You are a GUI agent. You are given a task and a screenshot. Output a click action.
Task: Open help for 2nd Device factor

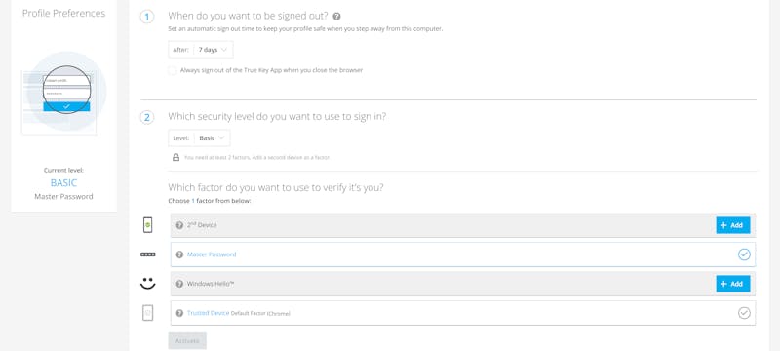179,225
